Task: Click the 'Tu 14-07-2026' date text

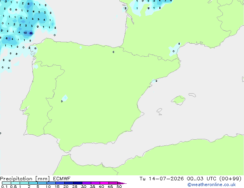Action: [x=162, y=179]
